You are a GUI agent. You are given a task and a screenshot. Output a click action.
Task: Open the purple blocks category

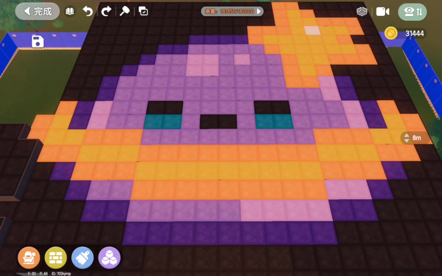[109, 258]
